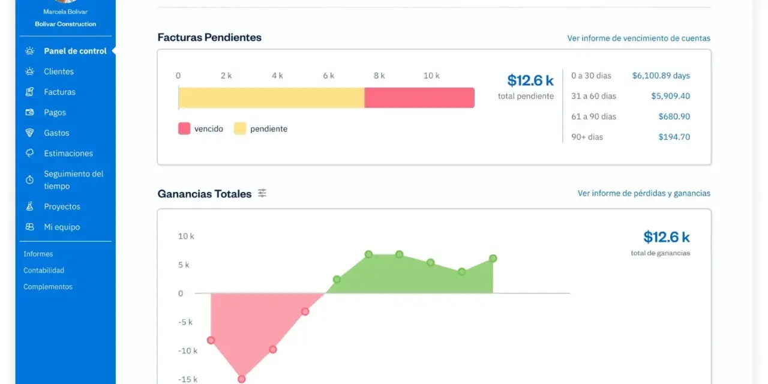
Task: Click the lowest red data point on chart
Action: (242, 379)
